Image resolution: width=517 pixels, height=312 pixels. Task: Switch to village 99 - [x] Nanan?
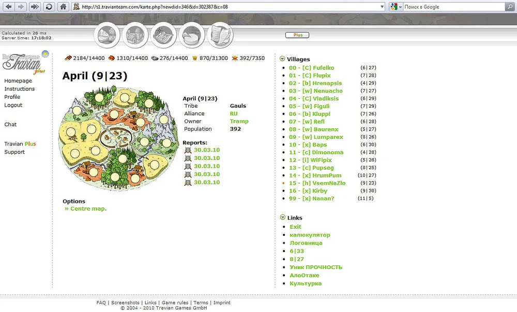(x=312, y=199)
